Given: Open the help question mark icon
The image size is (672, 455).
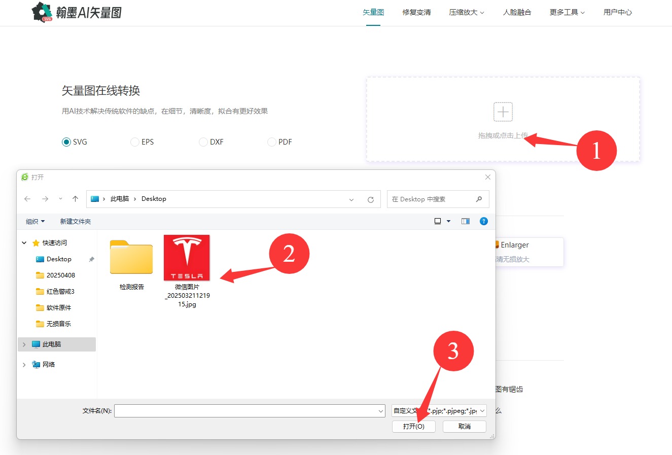Looking at the screenshot, I should [483, 221].
